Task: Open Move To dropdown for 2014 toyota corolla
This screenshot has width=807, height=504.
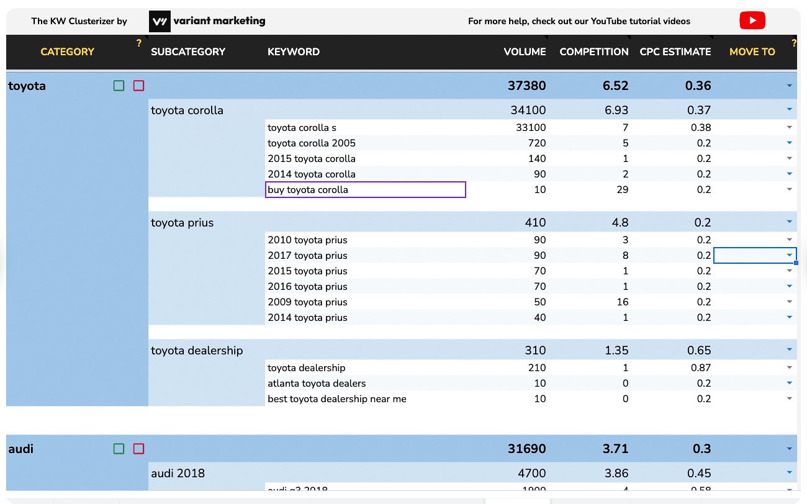Action: coord(789,174)
